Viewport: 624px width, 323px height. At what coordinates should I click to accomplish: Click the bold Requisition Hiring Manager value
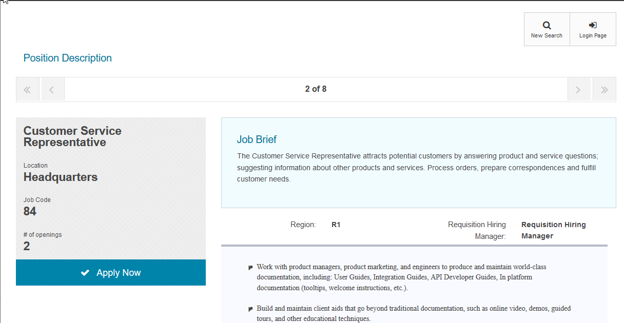(553, 230)
